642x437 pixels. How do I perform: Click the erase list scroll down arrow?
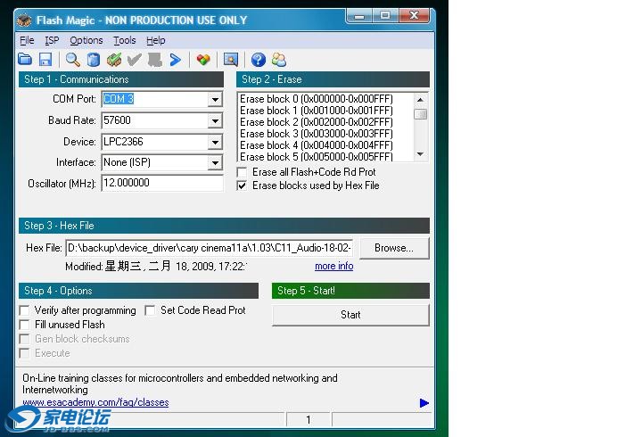421,154
